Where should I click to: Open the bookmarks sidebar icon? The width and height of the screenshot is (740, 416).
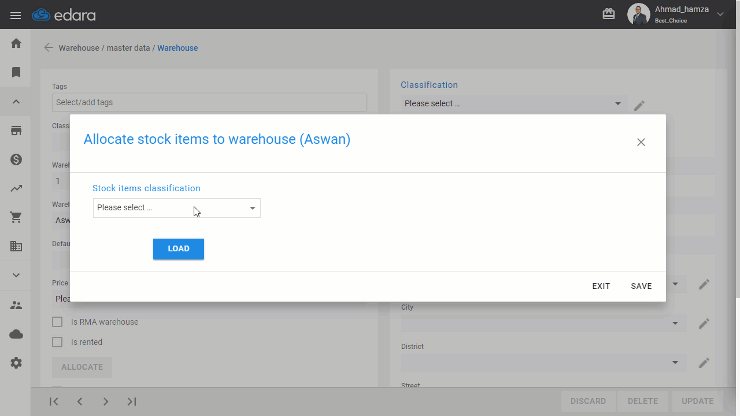pos(16,72)
